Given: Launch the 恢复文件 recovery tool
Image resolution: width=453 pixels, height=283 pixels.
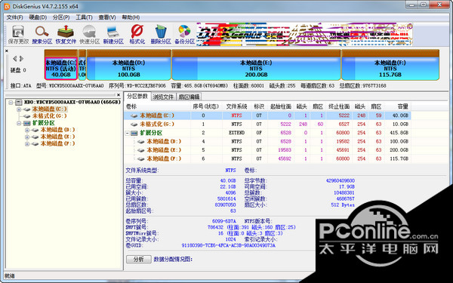Looking at the screenshot, I should (x=66, y=35).
